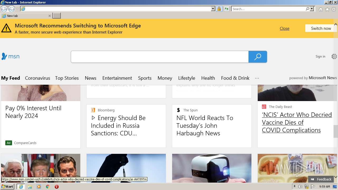
Task: Open the Health section
Action: pos(208,78)
